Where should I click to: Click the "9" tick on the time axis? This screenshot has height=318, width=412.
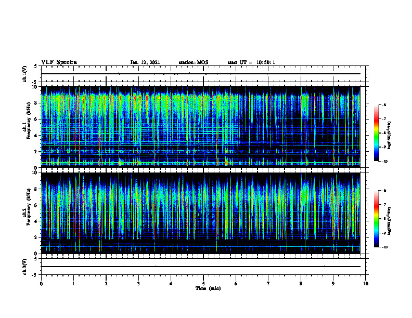click(x=333, y=284)
